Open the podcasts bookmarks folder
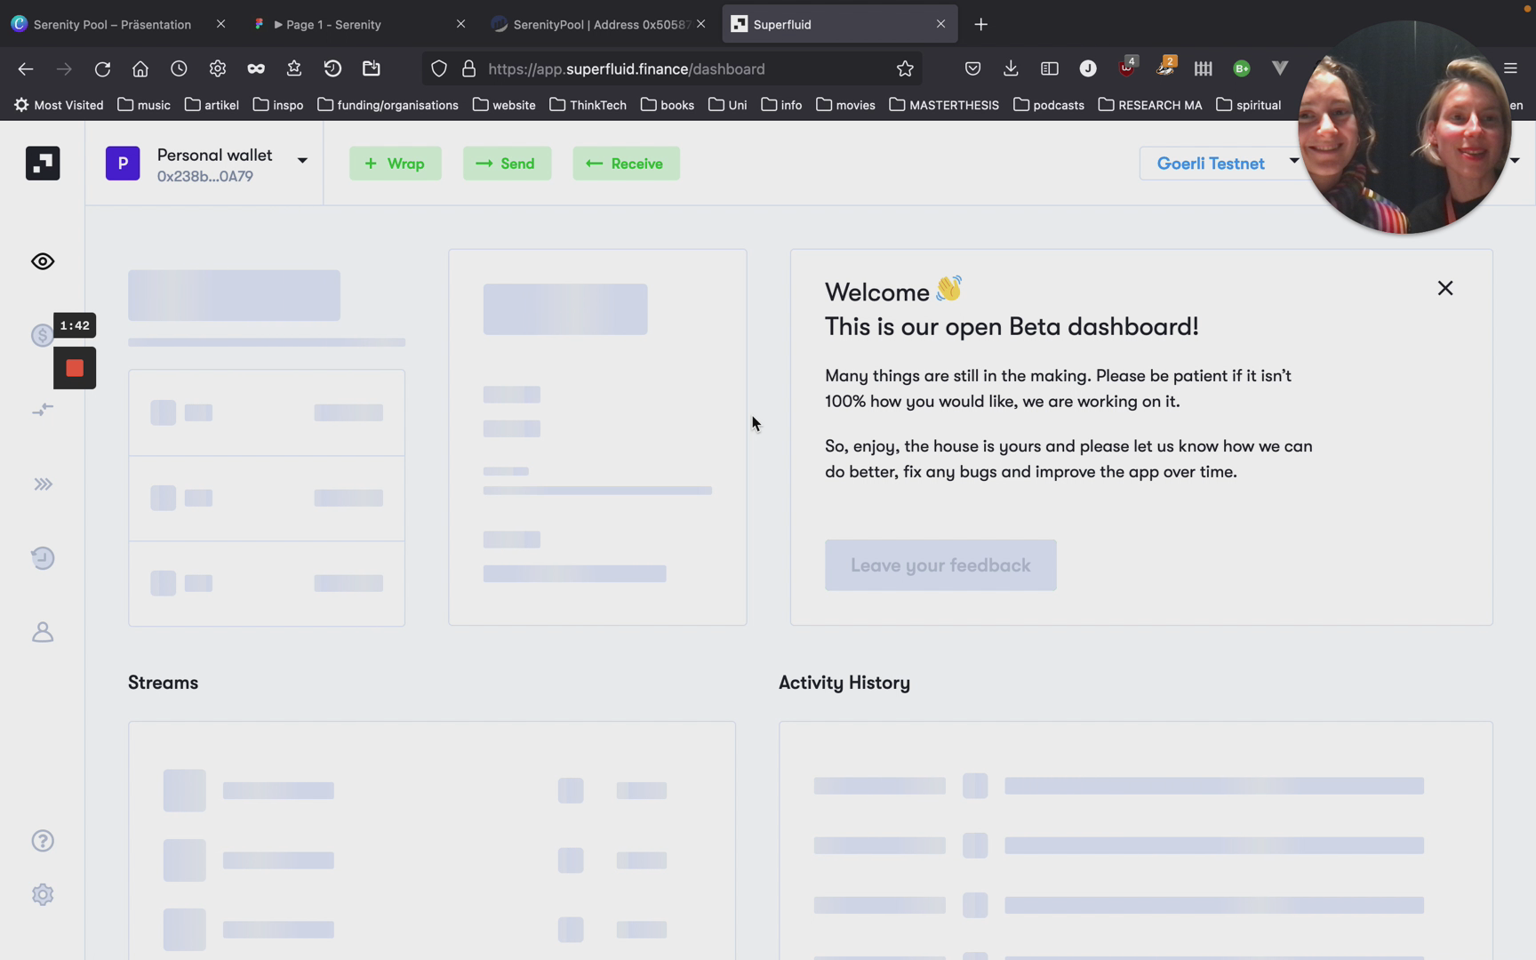1536x960 pixels. point(1048,105)
